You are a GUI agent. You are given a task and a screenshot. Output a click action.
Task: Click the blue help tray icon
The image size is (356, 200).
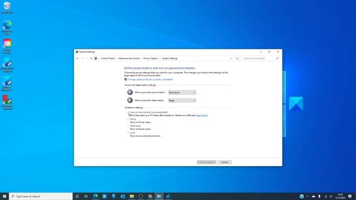coord(301,196)
